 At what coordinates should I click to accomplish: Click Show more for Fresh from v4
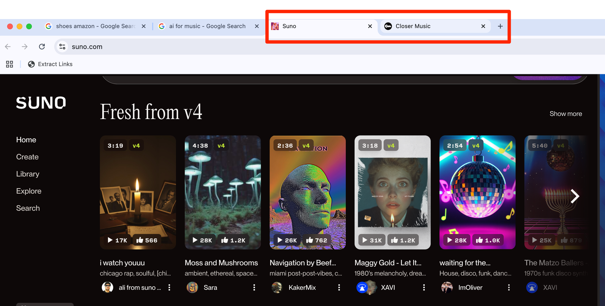point(566,114)
